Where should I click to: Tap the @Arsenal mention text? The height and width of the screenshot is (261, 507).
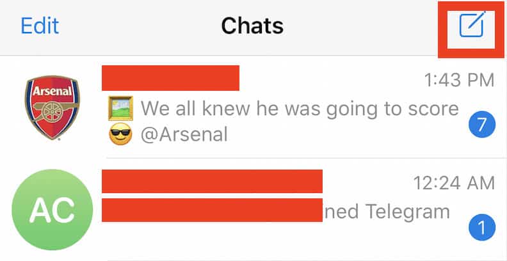tap(184, 134)
